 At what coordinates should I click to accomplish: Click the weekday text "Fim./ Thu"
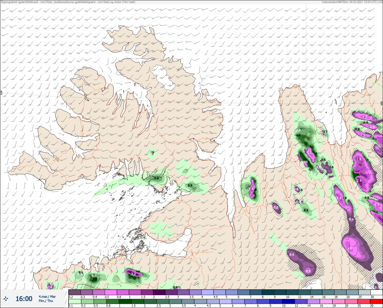coord(46,301)
